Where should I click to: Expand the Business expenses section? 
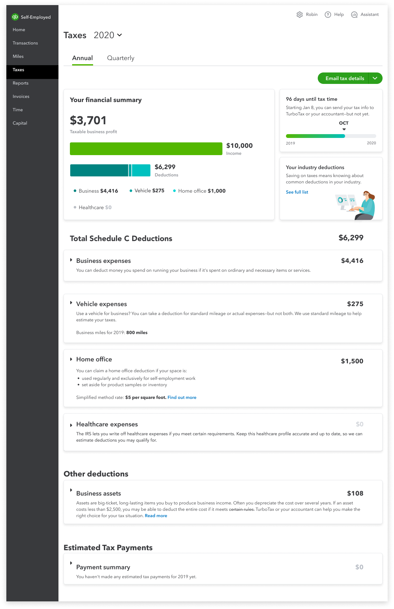click(71, 260)
